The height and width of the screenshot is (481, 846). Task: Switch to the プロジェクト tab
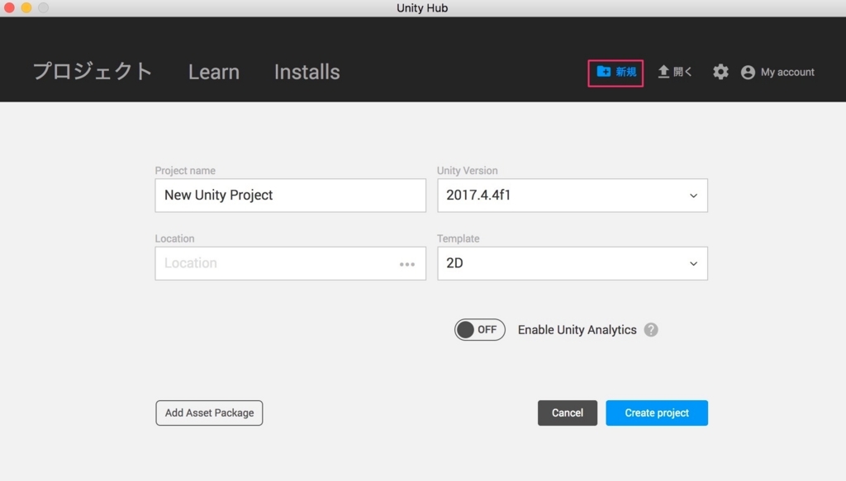click(x=93, y=72)
